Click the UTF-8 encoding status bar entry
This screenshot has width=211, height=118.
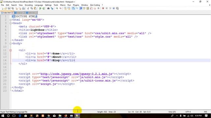[x=188, y=112]
